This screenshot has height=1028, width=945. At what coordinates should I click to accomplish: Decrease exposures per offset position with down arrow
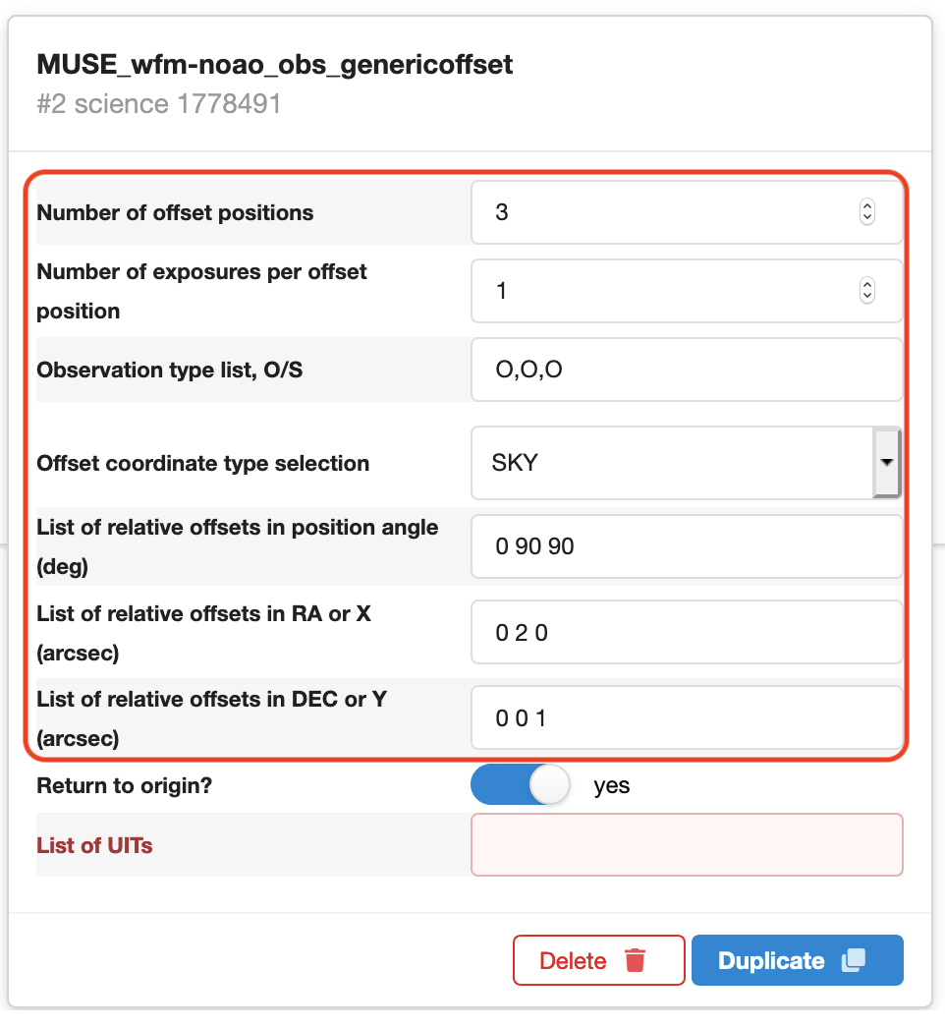[x=867, y=297]
